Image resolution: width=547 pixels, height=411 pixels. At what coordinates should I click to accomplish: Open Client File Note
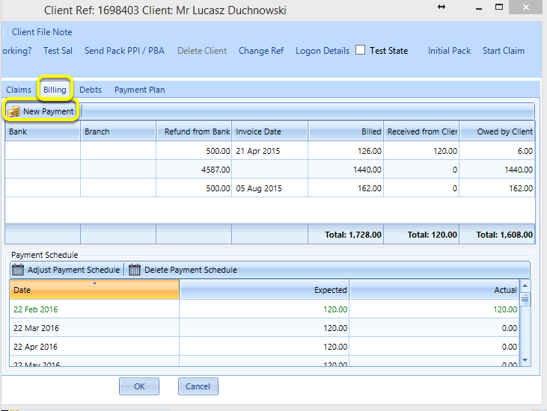point(42,32)
